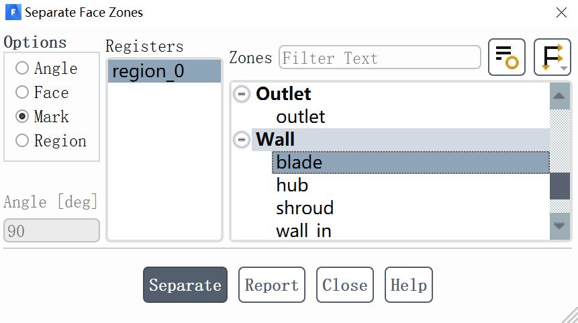Close the Separate Face Zones dialog window
Screen dimensions: 578x323
561,12
